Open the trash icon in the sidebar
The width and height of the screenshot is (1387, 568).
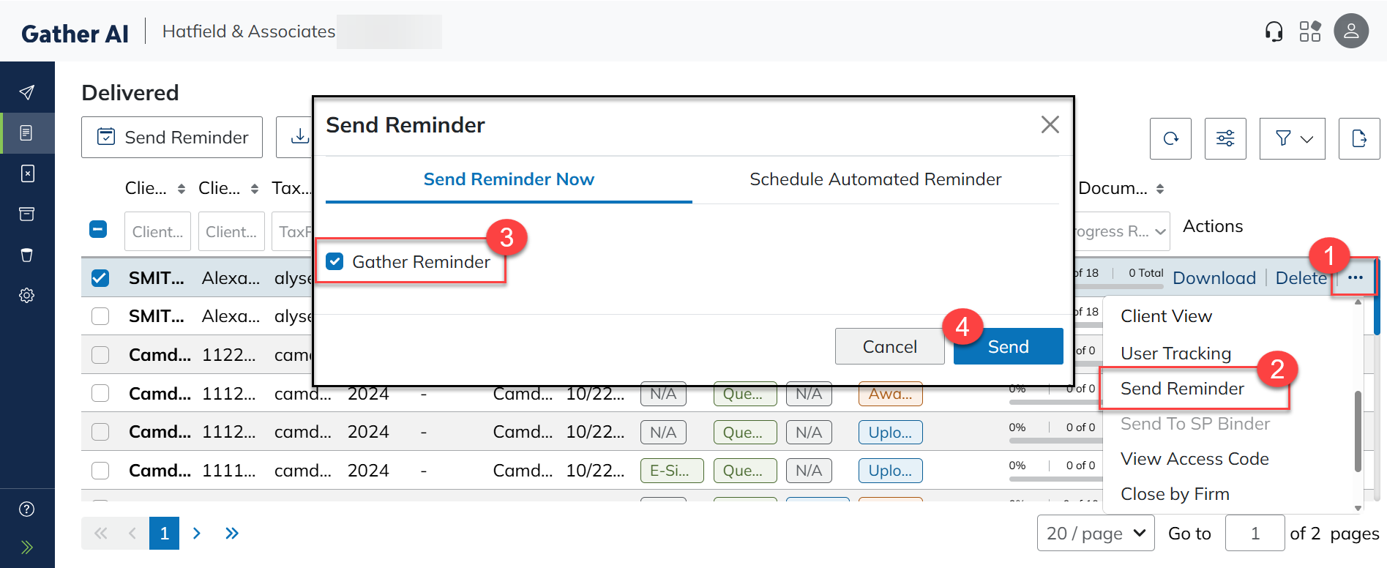click(27, 255)
